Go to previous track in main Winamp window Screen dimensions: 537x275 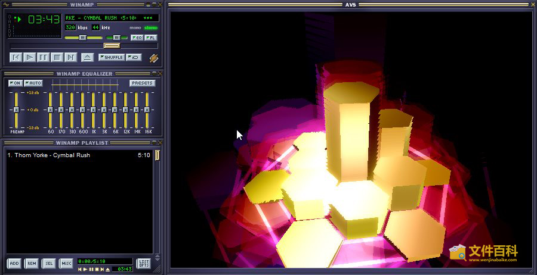pyautogui.click(x=16, y=57)
